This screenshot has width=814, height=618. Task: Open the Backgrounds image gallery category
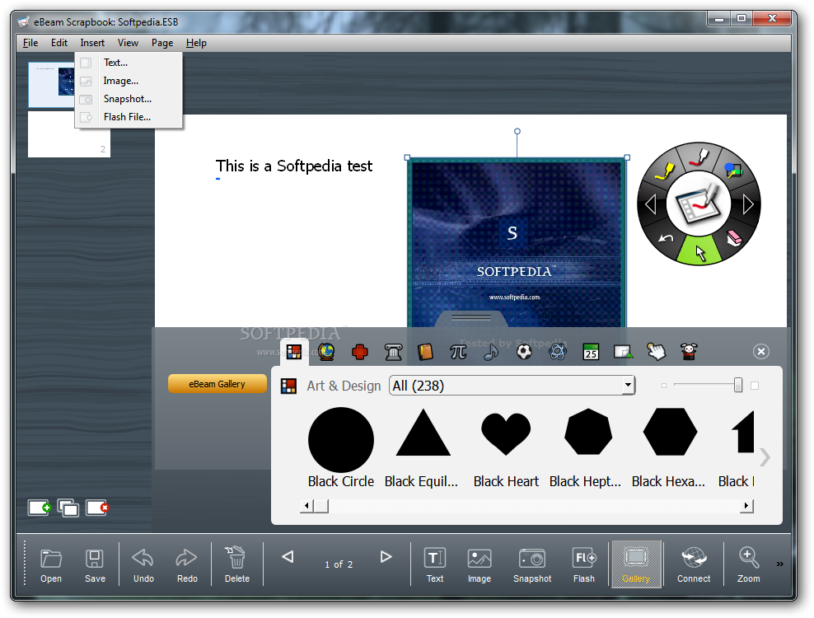pyautogui.click(x=623, y=352)
